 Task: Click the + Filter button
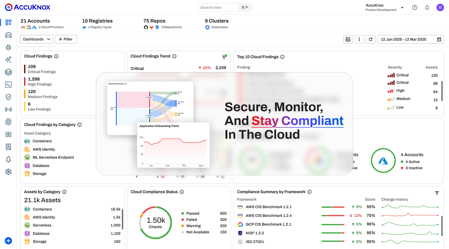click(66, 39)
